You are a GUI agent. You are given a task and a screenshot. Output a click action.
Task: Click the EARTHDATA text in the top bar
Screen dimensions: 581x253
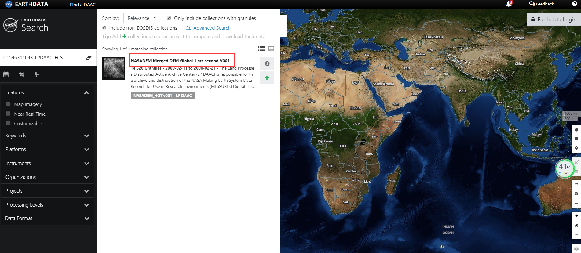pyautogui.click(x=31, y=4)
